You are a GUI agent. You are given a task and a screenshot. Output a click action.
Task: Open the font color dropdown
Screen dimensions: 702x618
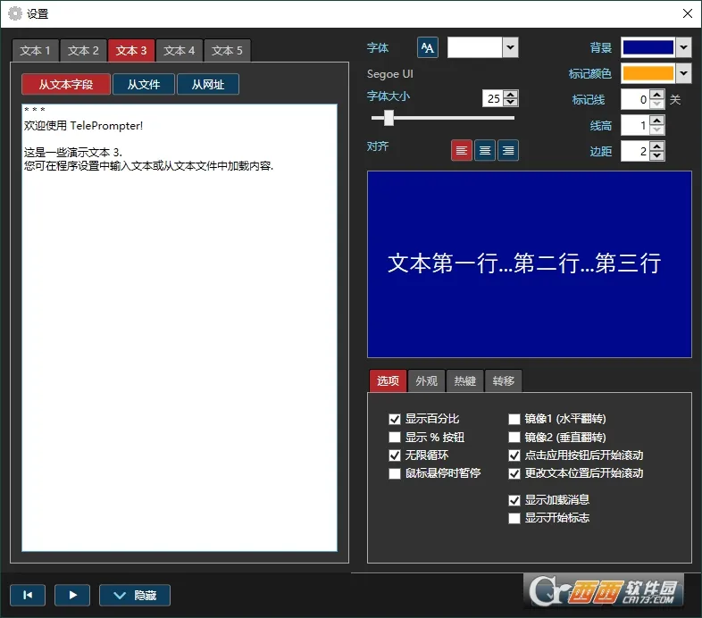click(x=510, y=47)
